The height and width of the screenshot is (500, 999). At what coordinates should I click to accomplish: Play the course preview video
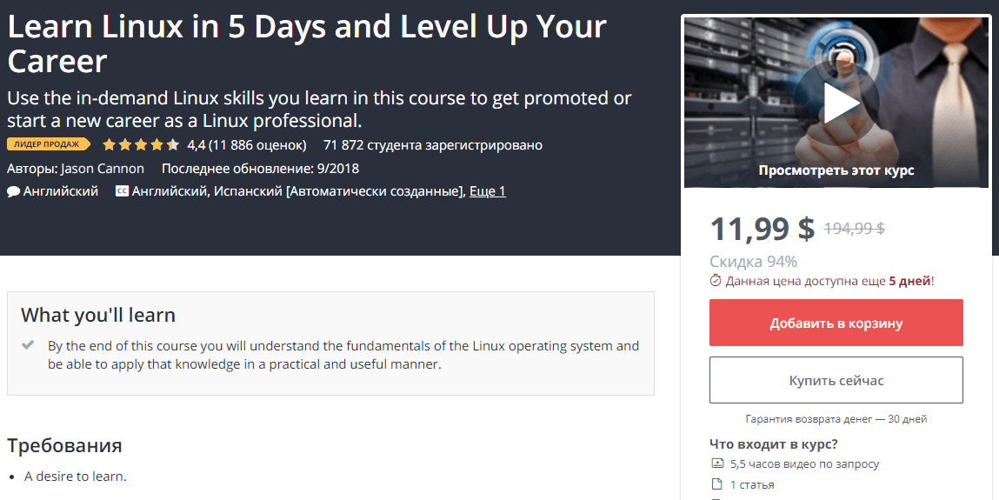[x=837, y=103]
